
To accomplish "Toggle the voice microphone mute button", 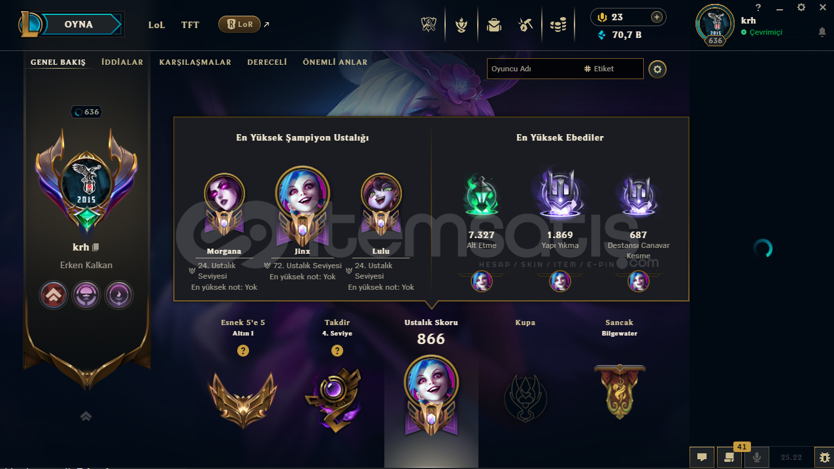I will [757, 457].
